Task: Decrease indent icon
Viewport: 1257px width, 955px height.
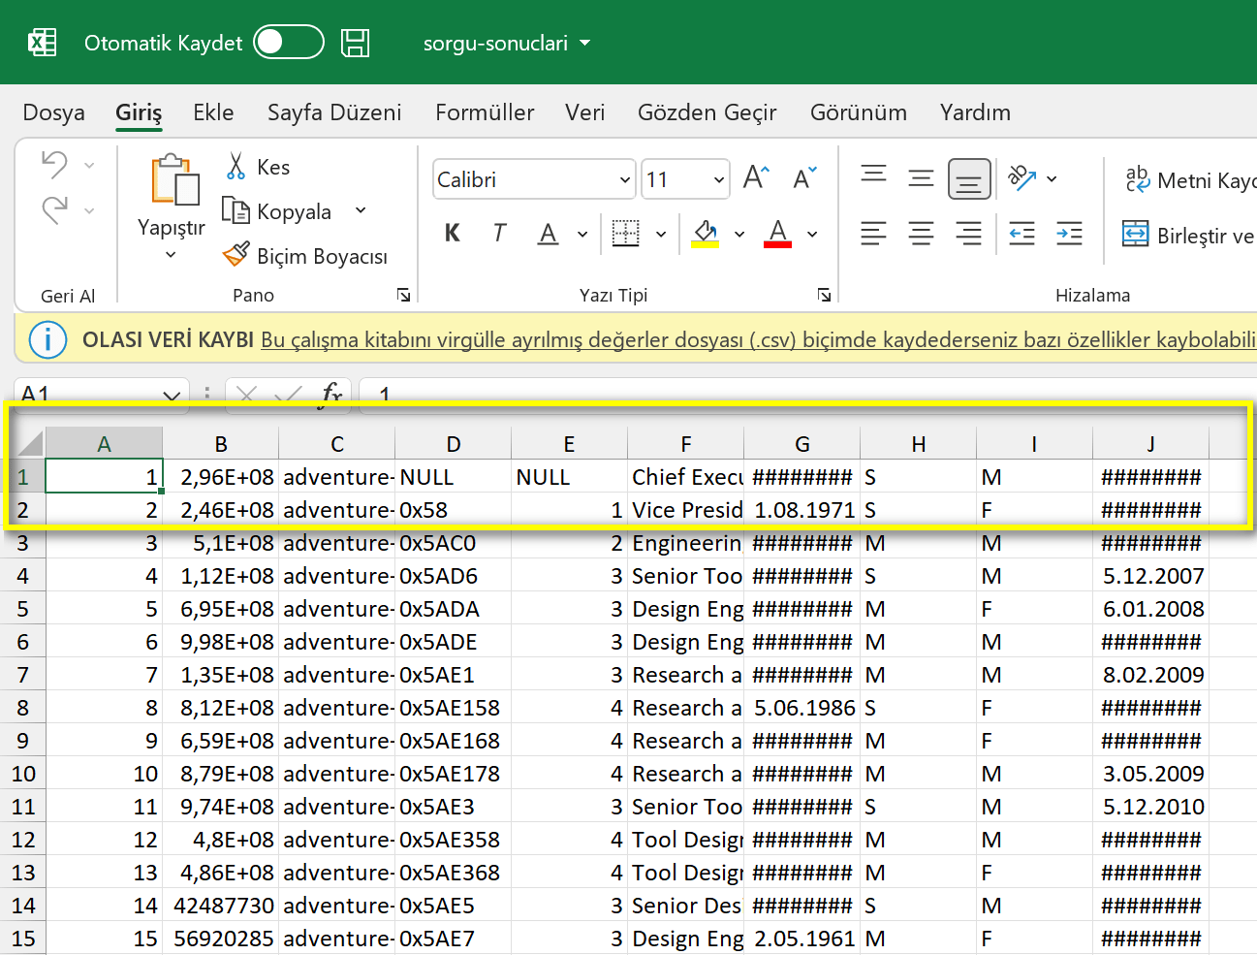Action: click(x=1021, y=234)
